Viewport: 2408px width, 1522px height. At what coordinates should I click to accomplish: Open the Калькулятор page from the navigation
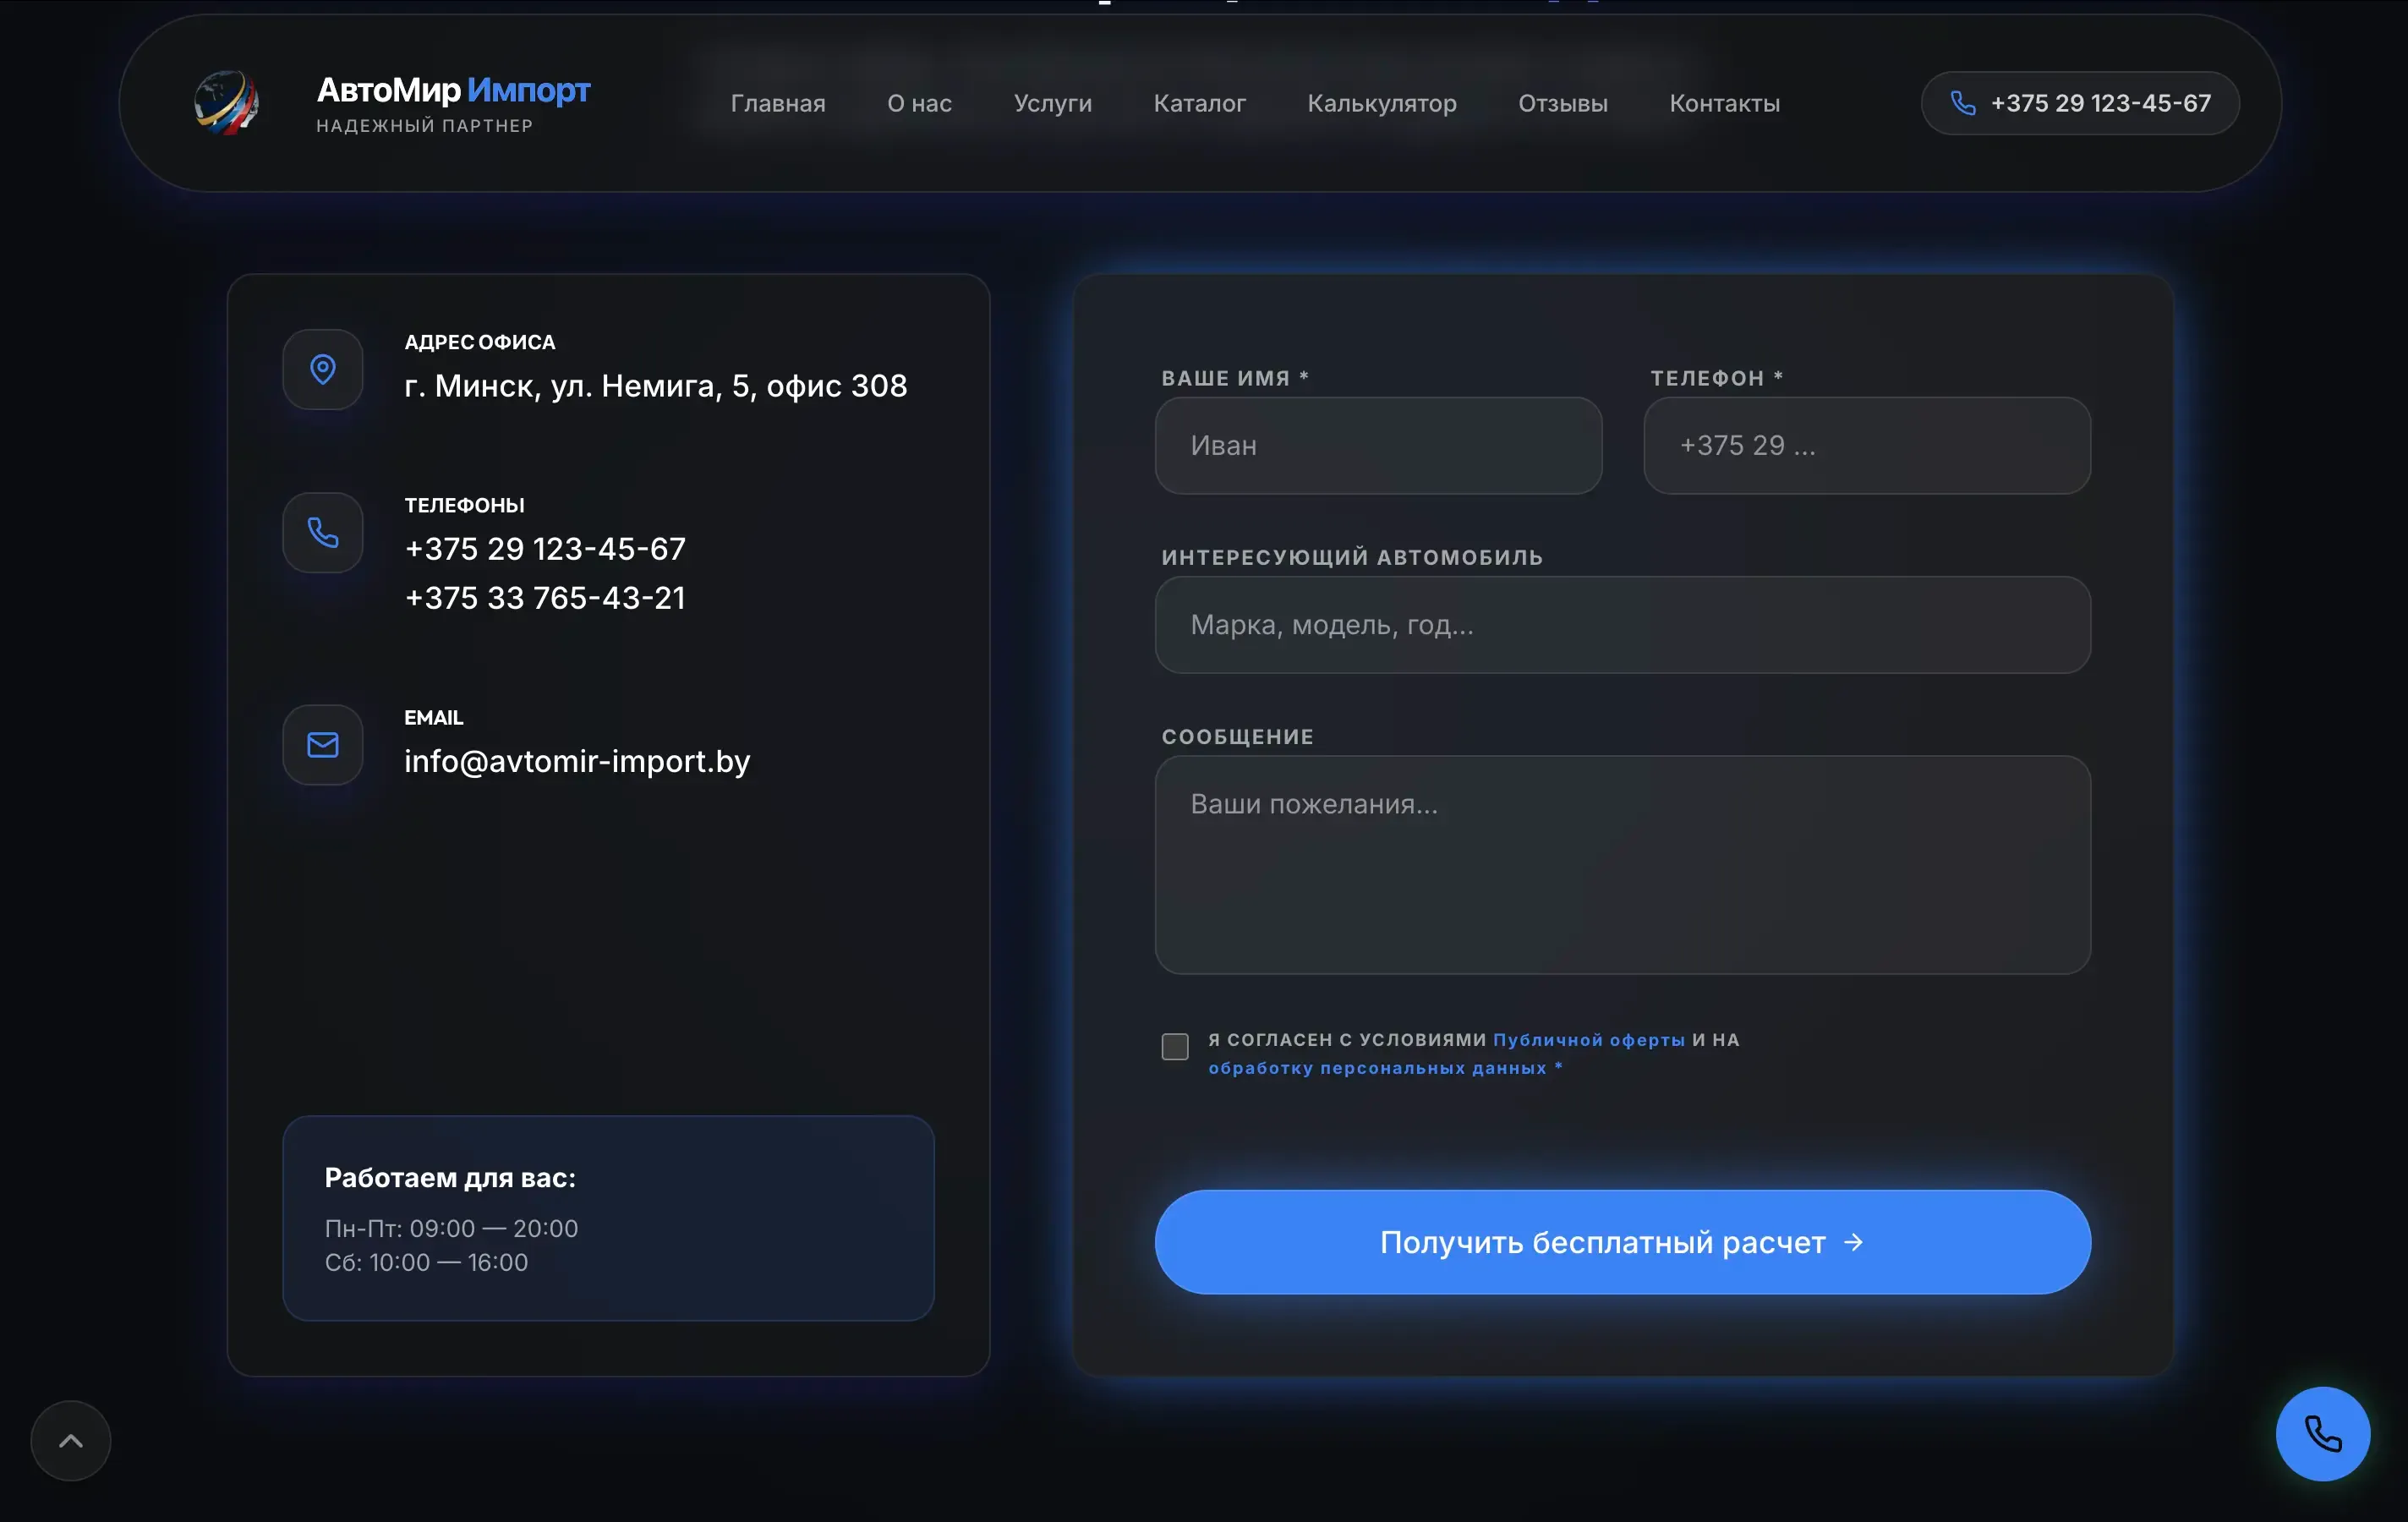[x=1381, y=103]
